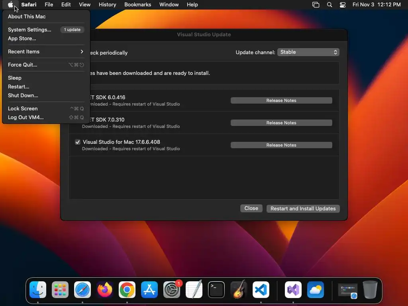Open the File menu
The image size is (408, 306).
pyautogui.click(x=49, y=5)
